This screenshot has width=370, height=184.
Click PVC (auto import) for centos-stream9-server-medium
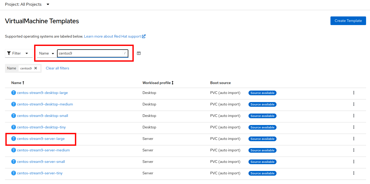tap(225, 150)
